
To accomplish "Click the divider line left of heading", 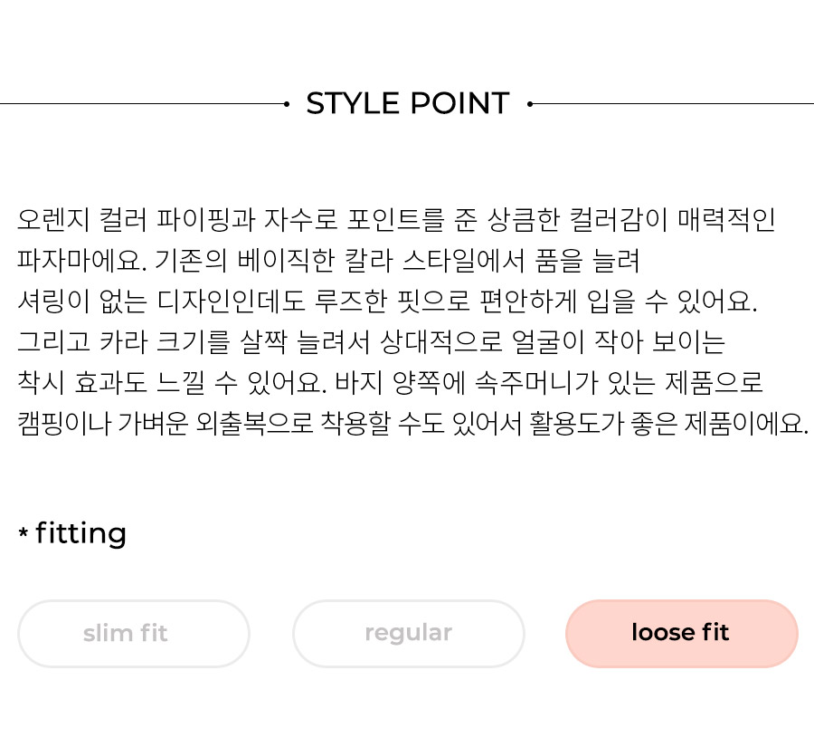I will pos(142,104).
